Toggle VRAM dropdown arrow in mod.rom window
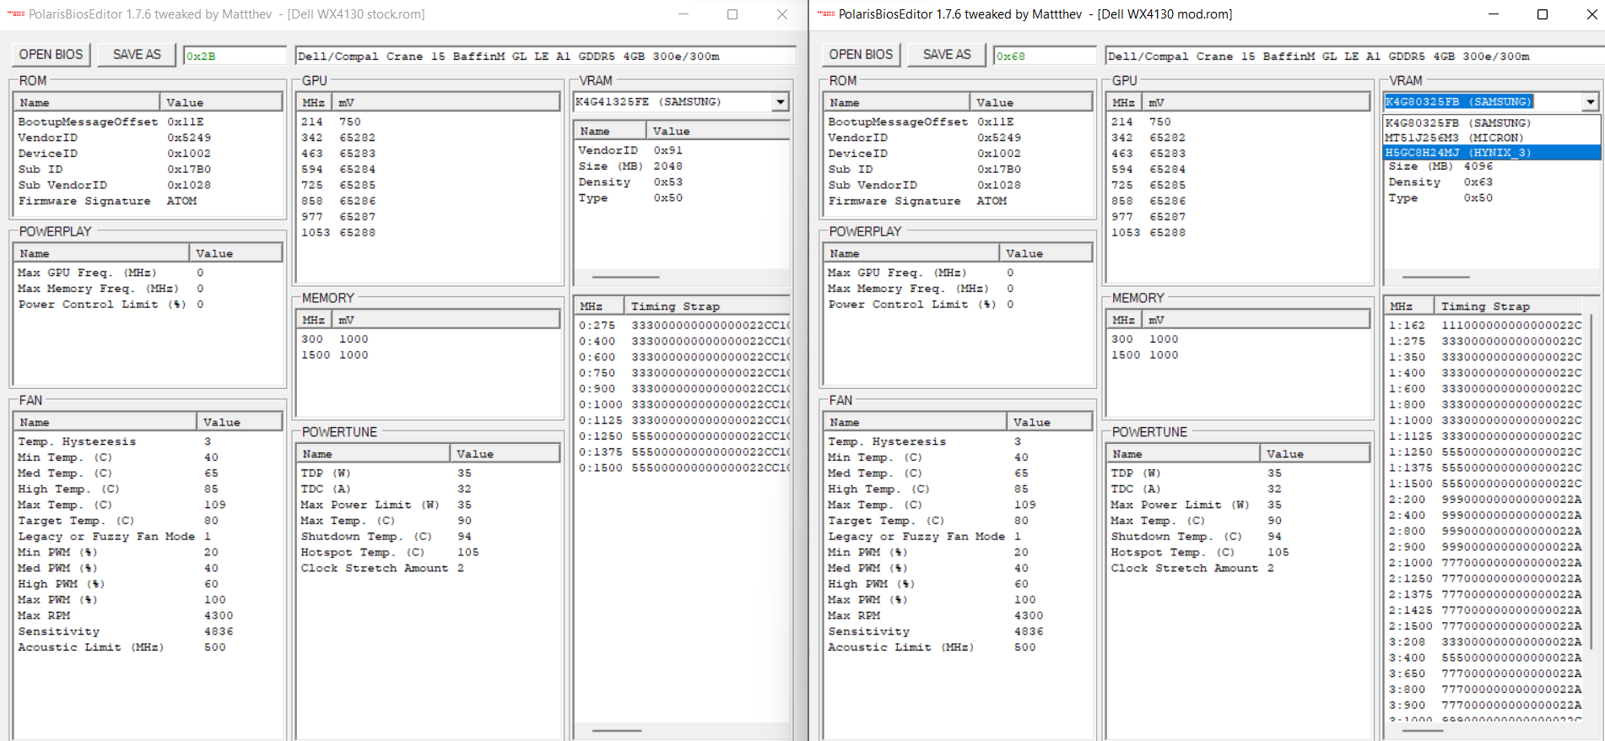Image resolution: width=1605 pixels, height=741 pixels. [1591, 102]
